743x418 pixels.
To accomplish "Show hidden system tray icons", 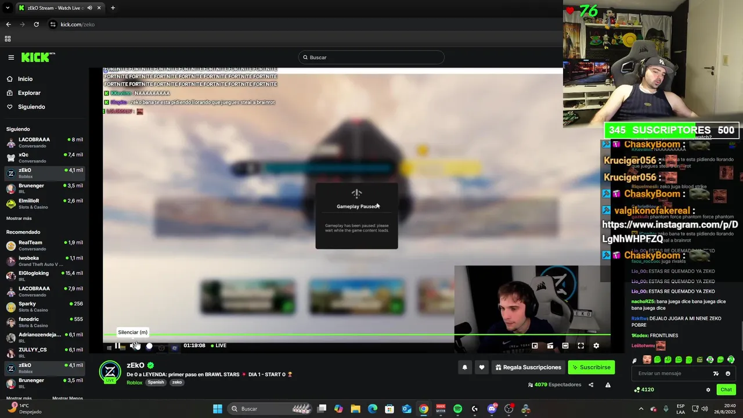I will click(641, 409).
